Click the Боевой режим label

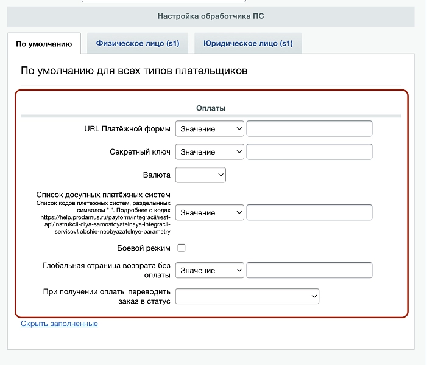click(144, 248)
